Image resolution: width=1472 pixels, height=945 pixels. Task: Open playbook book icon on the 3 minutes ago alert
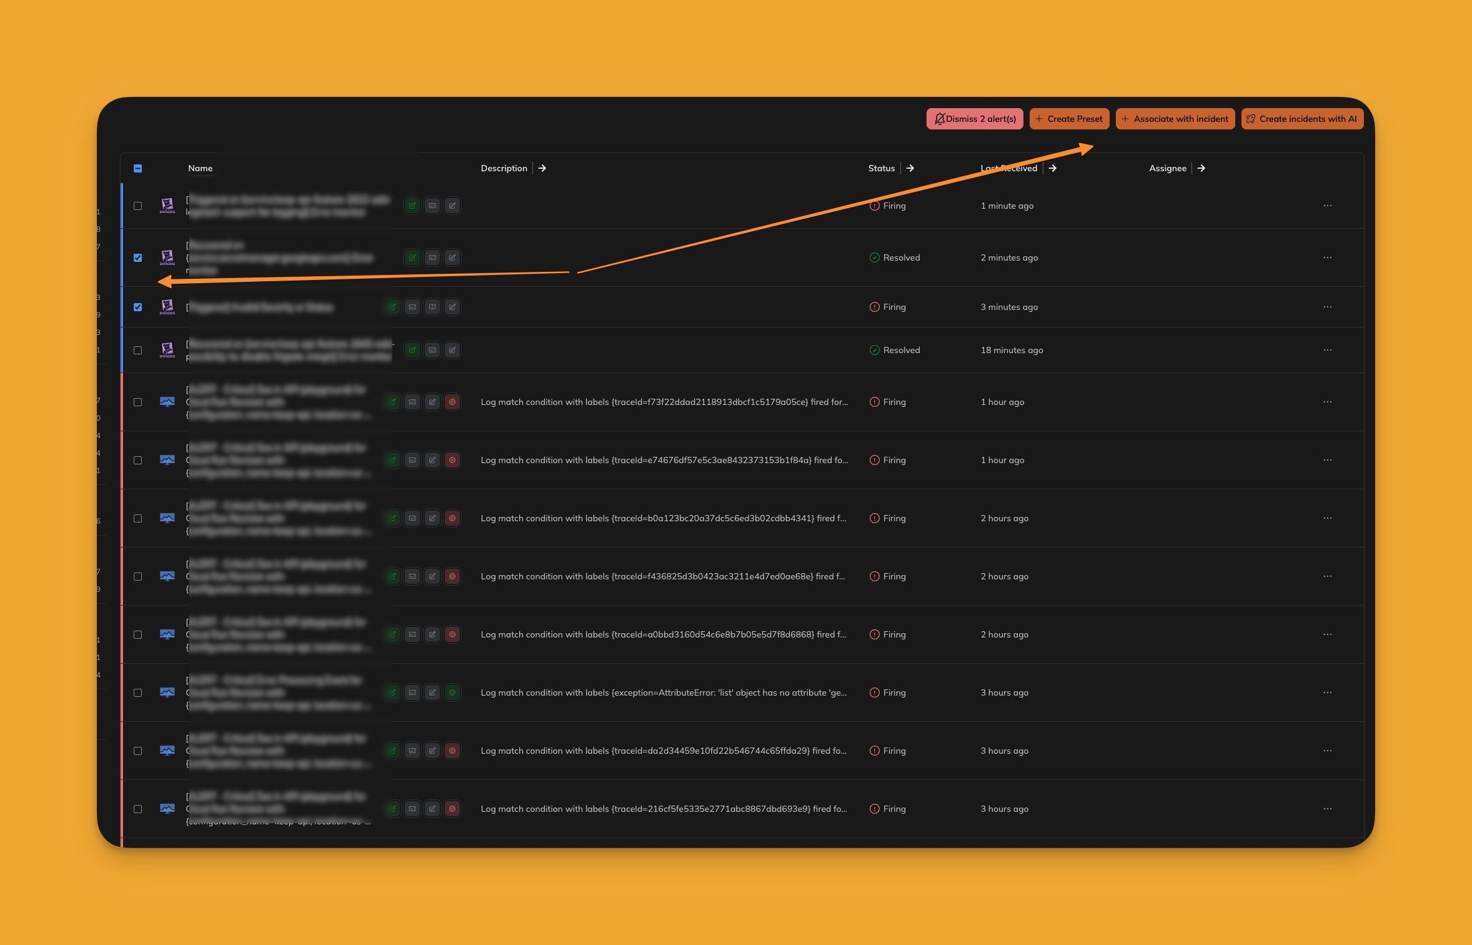click(x=432, y=307)
